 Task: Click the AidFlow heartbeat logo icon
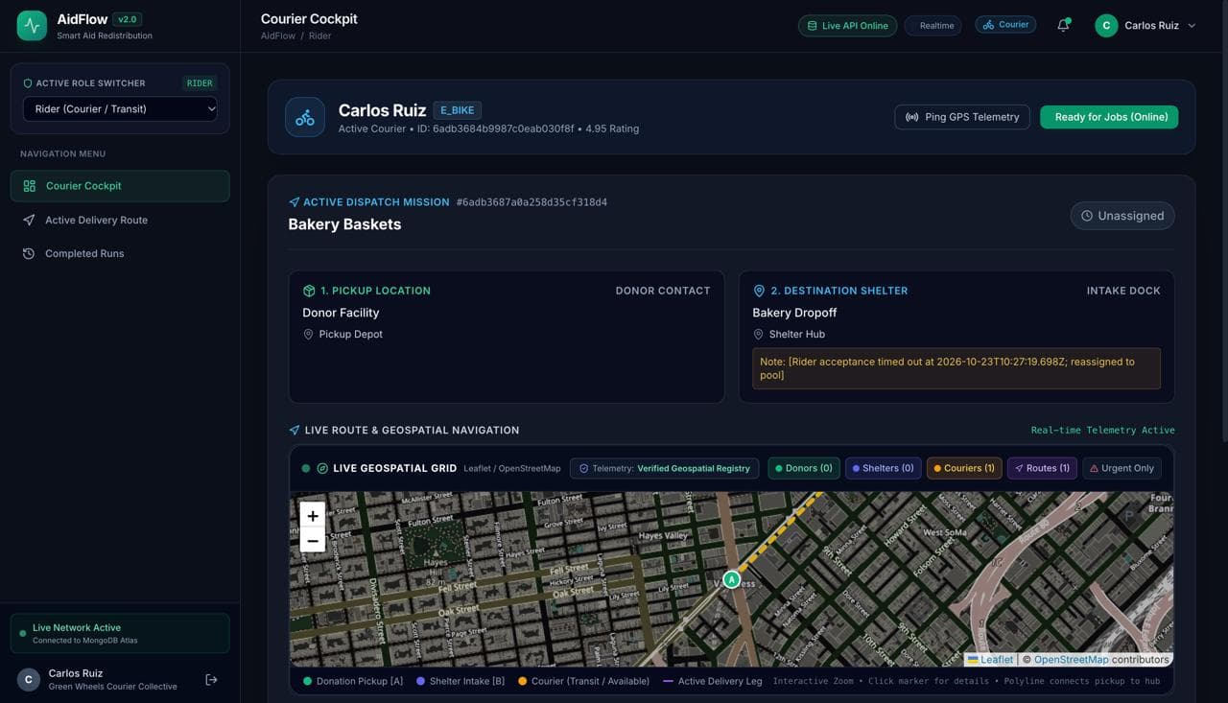coord(32,26)
